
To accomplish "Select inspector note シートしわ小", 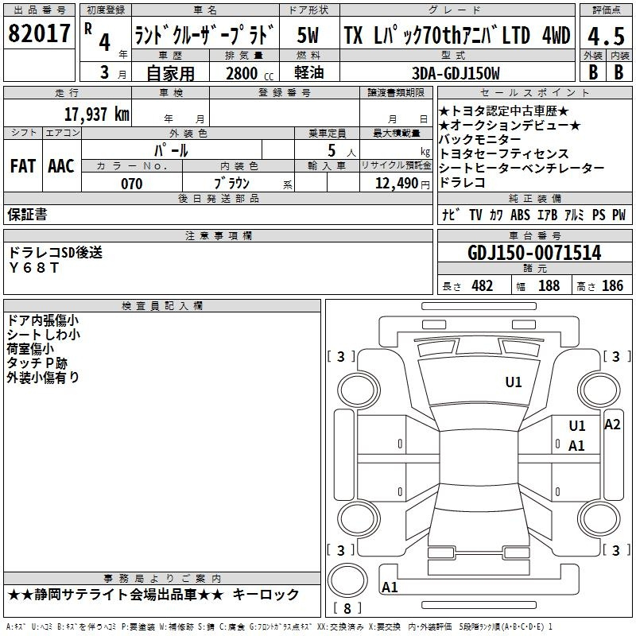I will click(x=44, y=335).
